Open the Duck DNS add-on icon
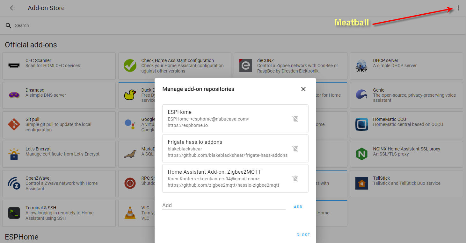466x243 pixels. coord(130,95)
